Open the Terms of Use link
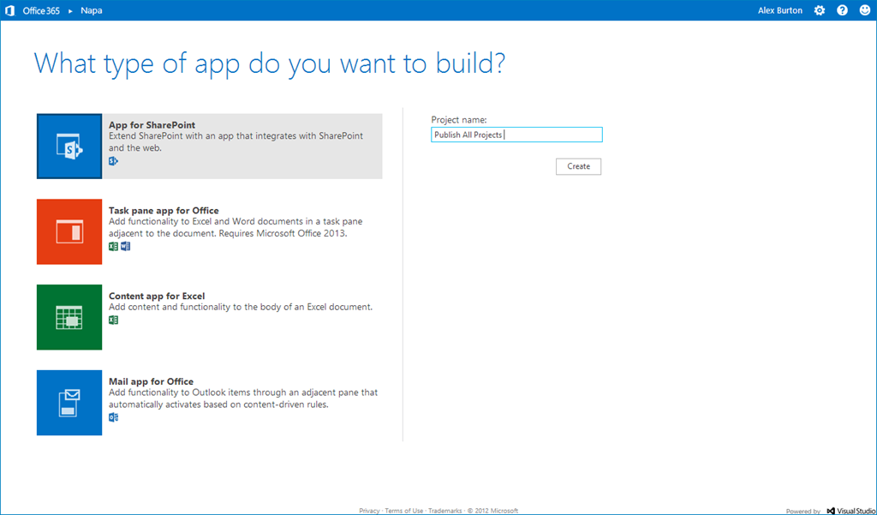Viewport: 877px width, 515px height. [404, 511]
